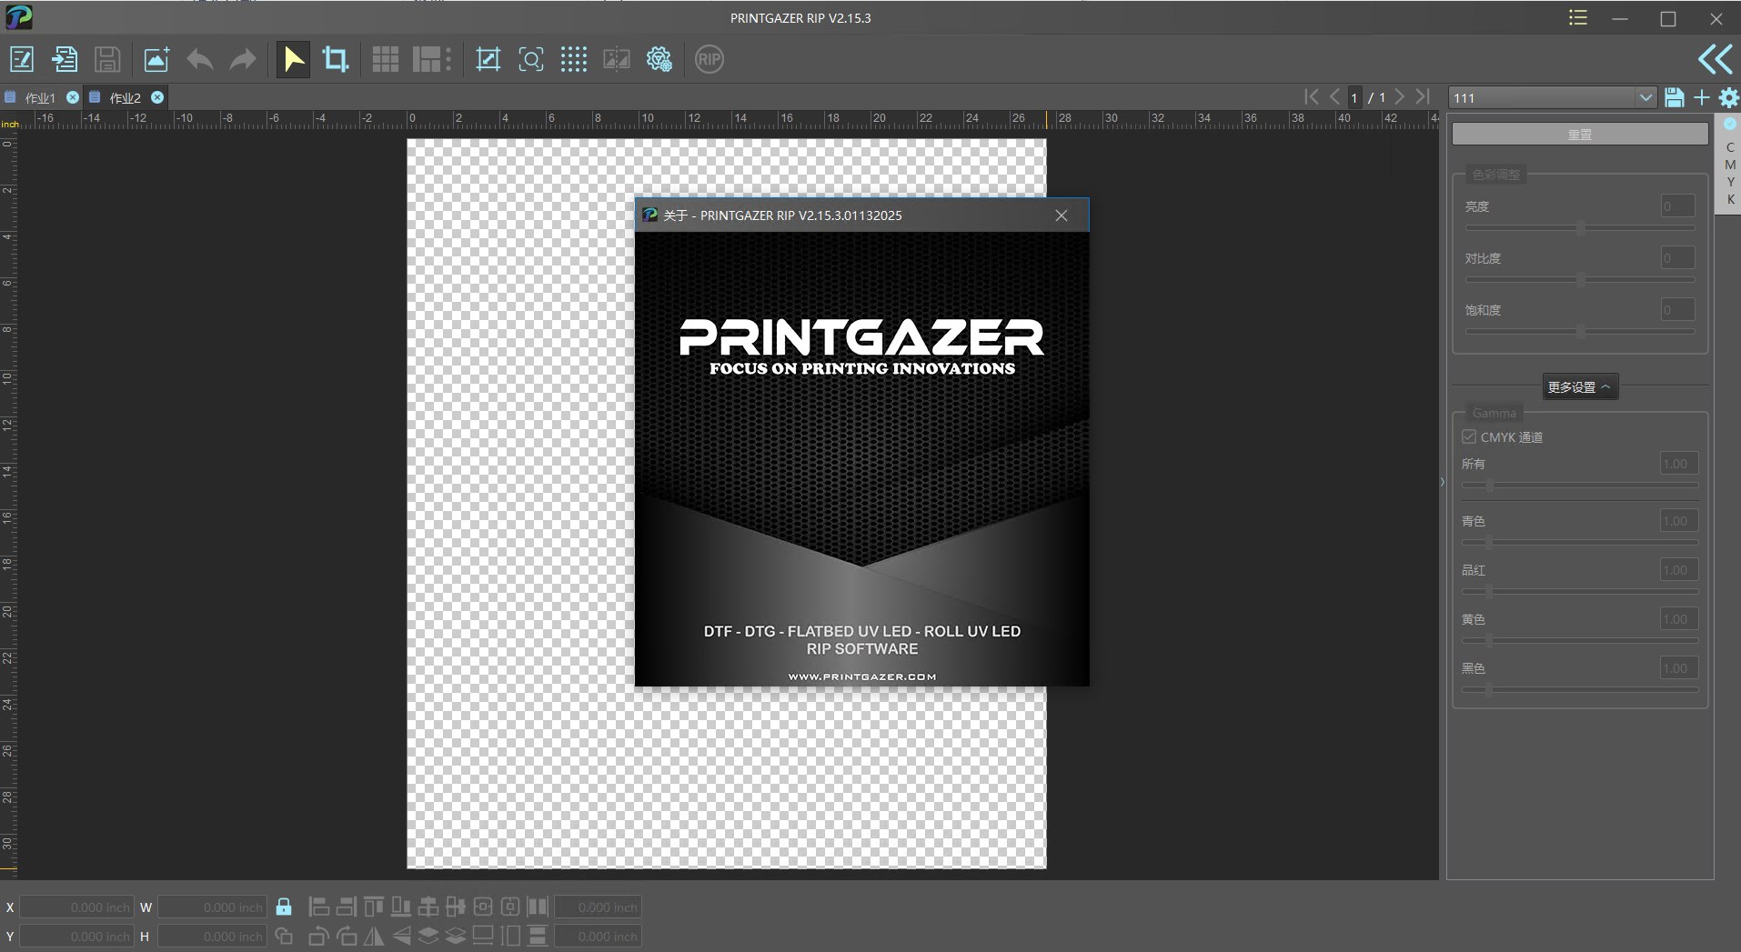Image resolution: width=1741 pixels, height=952 pixels.
Task: Click the 所有 gamma value box
Action: (x=1679, y=464)
